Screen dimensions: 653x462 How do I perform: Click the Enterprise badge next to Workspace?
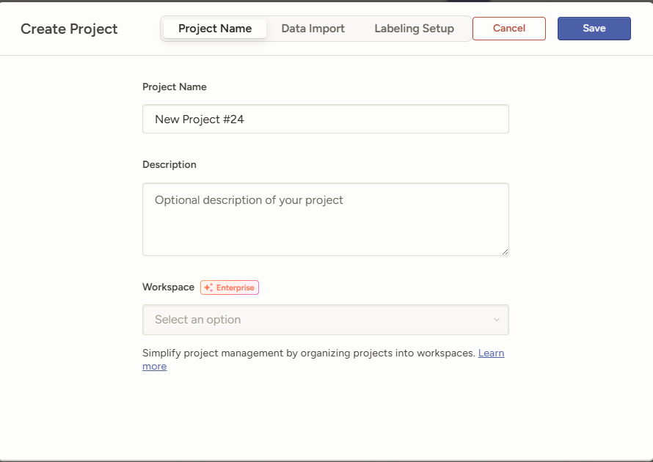click(x=230, y=287)
